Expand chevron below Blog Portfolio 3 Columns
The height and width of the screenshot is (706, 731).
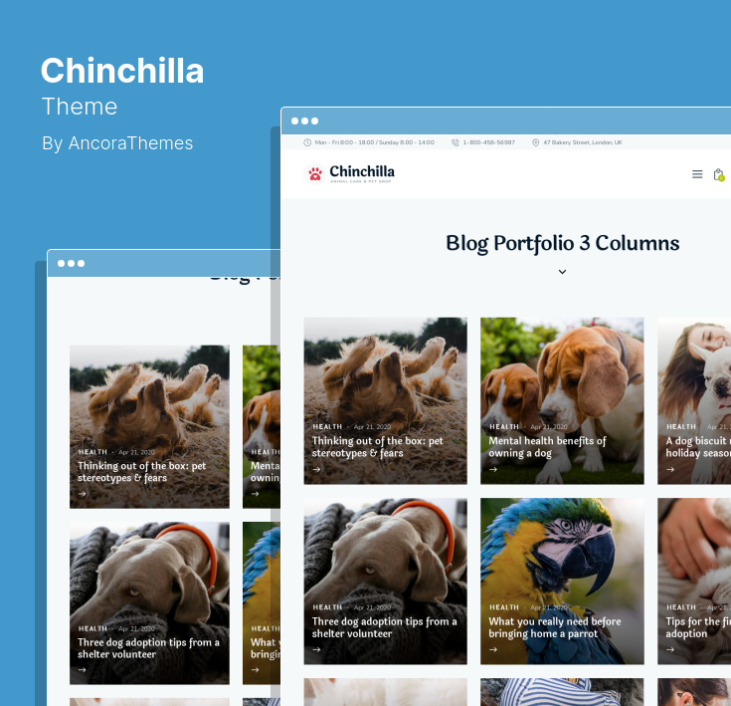(562, 272)
